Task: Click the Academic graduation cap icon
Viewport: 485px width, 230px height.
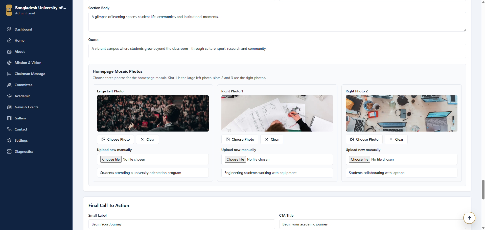Action: tap(9, 96)
